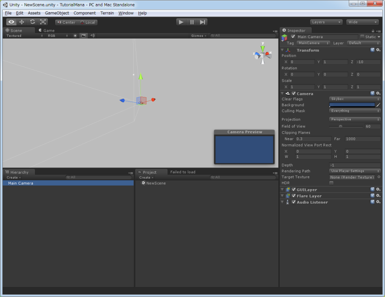
Task: Toggle scene skybox overlay icon
Action: [83, 36]
